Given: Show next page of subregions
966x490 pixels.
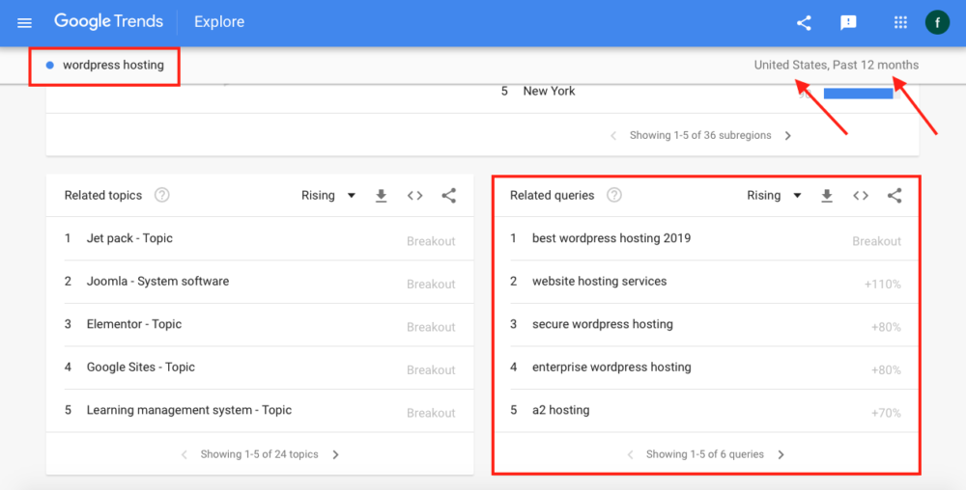Looking at the screenshot, I should pyautogui.click(x=788, y=136).
